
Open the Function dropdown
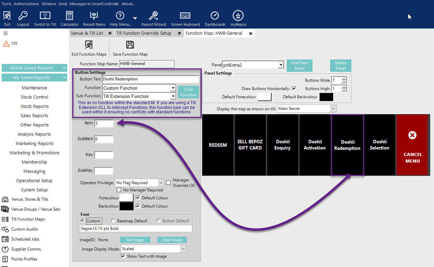coord(173,88)
